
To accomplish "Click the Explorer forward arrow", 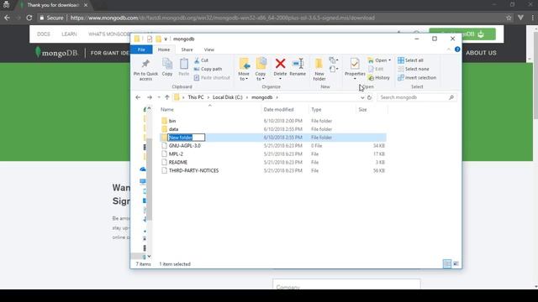I will click(x=150, y=97).
